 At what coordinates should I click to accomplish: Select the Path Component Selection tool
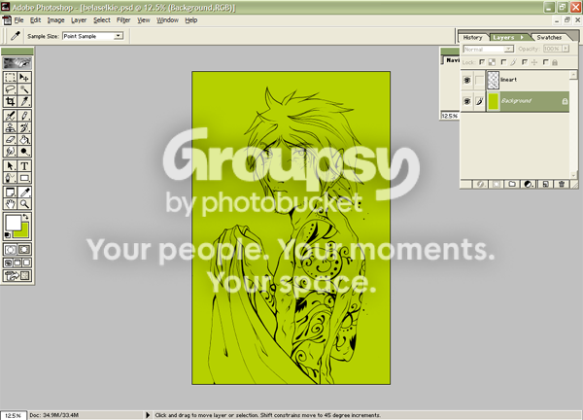10,166
